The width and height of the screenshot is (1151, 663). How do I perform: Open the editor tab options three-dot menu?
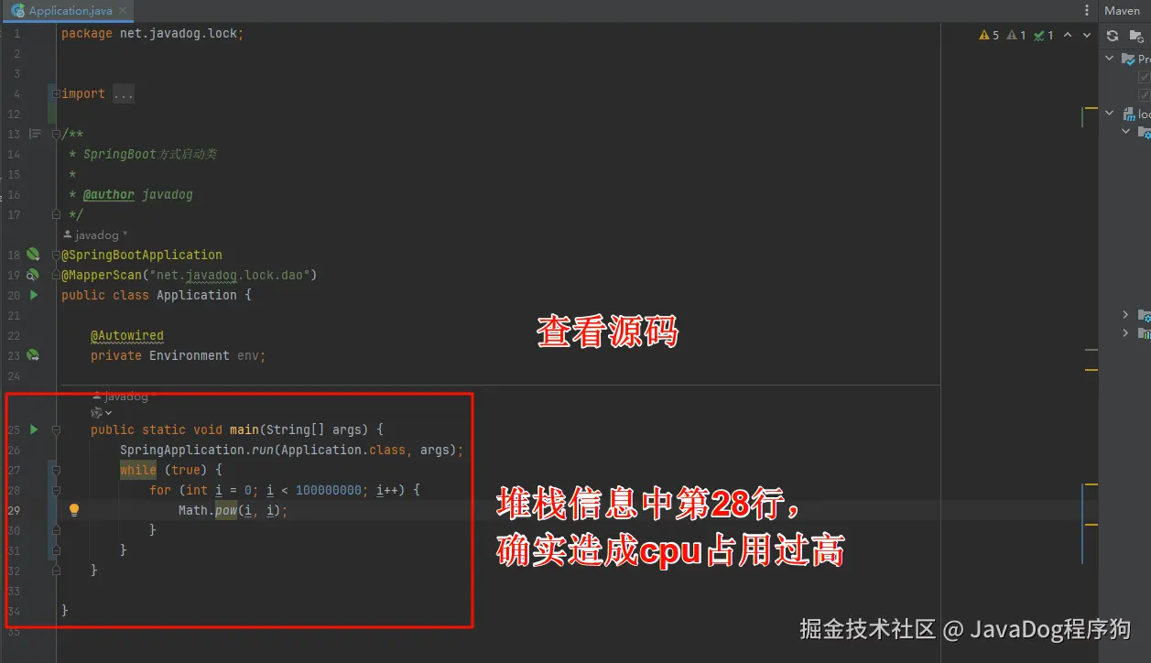1087,11
